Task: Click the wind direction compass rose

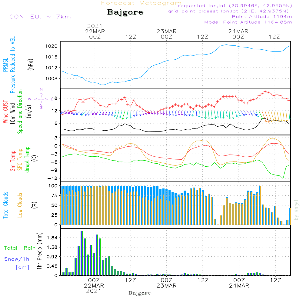Action: 41,99
